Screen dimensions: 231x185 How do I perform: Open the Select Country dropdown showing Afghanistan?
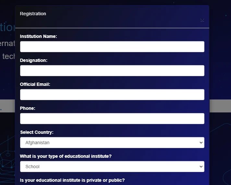click(x=112, y=143)
